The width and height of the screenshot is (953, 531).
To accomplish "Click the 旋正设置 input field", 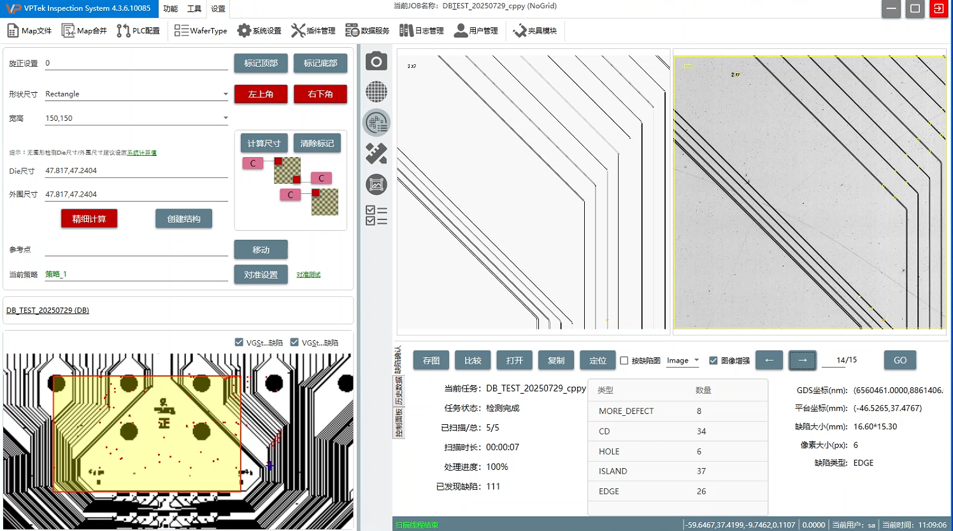I will tap(136, 64).
